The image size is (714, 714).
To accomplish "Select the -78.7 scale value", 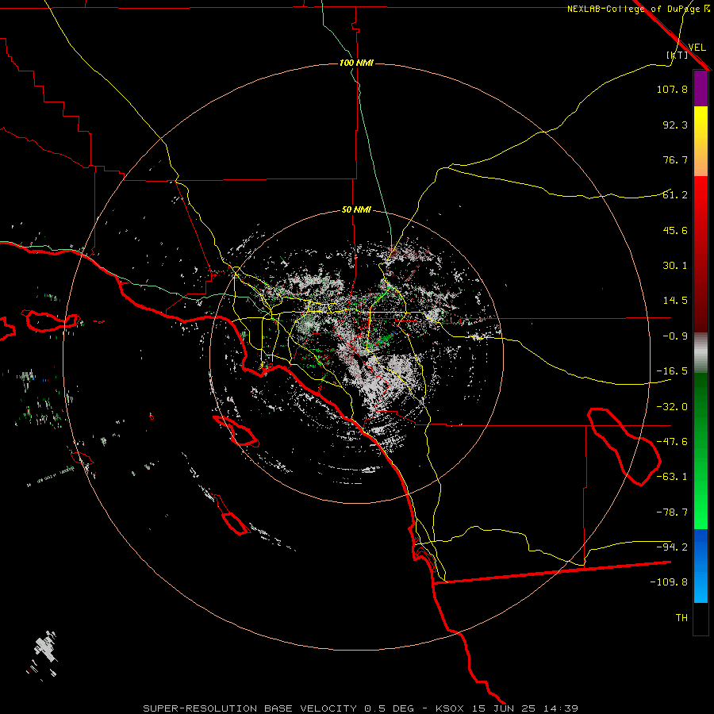I will (x=672, y=512).
